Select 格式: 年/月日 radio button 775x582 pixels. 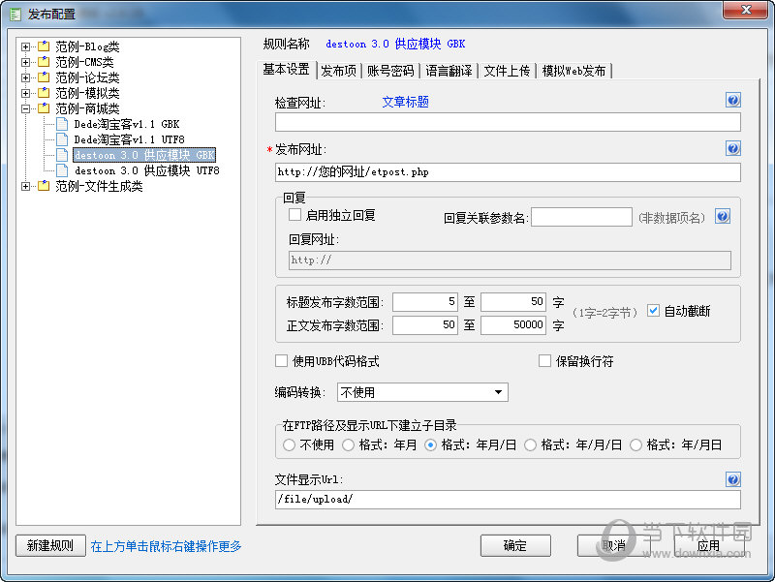click(636, 445)
